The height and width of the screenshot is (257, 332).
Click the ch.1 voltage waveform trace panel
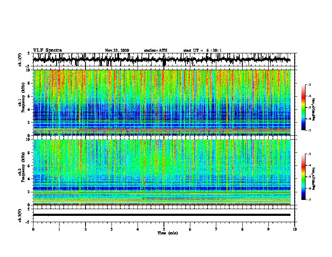[164, 60]
